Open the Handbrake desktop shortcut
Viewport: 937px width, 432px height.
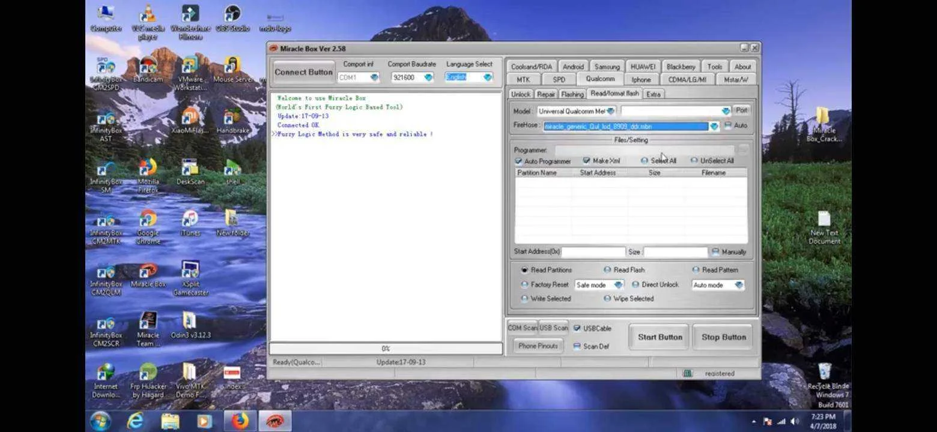[232, 121]
